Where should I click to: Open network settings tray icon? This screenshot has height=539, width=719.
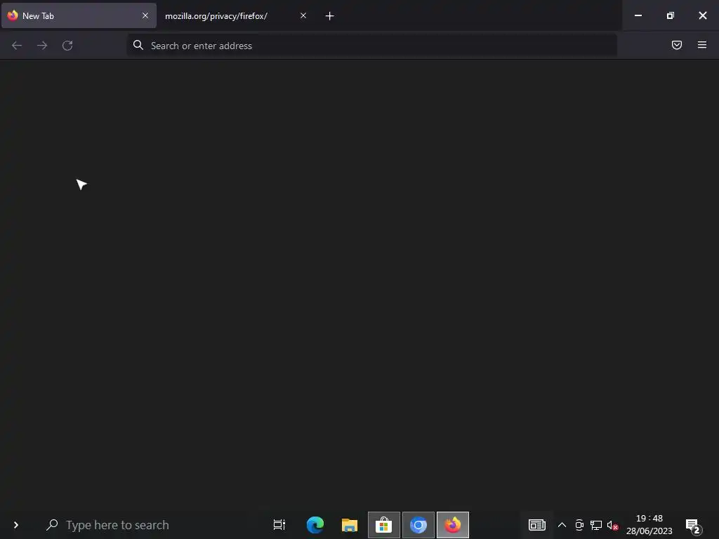point(596,525)
